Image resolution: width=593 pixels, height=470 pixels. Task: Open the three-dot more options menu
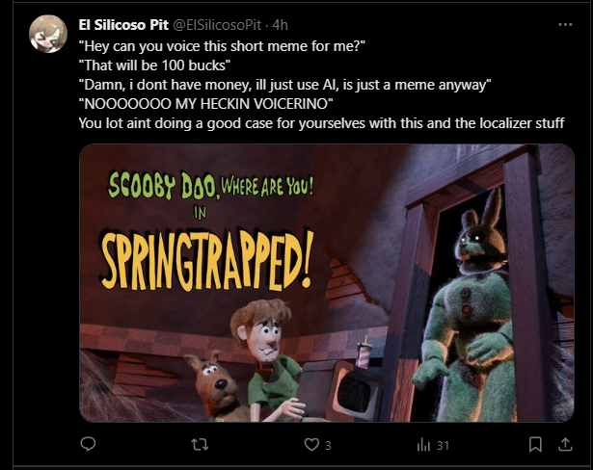point(565,24)
